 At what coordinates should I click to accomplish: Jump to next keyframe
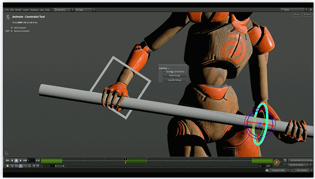[x=38, y=166]
